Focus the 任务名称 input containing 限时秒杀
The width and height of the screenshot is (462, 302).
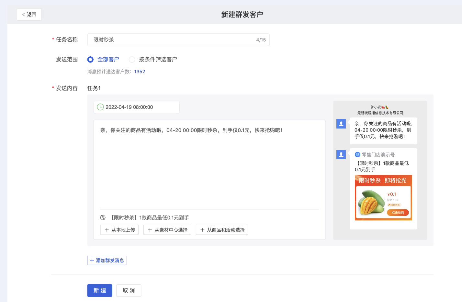tap(178, 40)
